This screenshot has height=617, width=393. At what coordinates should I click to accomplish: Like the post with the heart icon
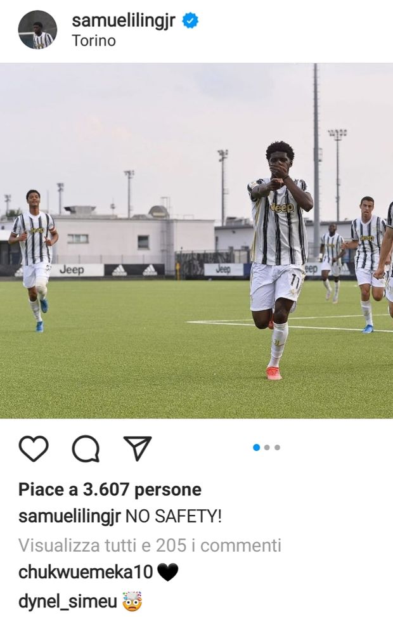coord(34,448)
